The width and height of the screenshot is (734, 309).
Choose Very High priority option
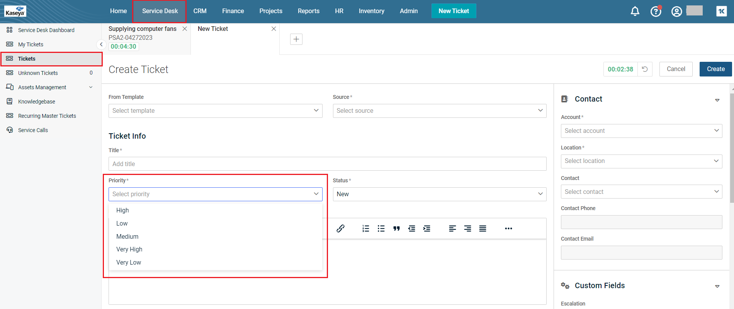(x=129, y=250)
